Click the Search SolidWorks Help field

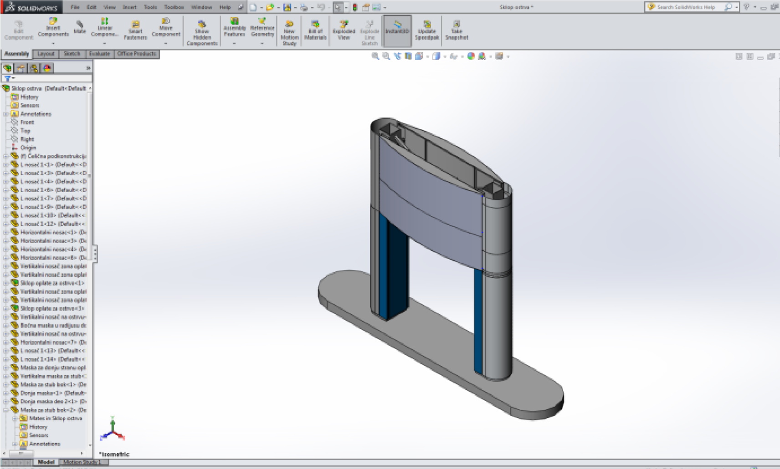pyautogui.click(x=686, y=7)
